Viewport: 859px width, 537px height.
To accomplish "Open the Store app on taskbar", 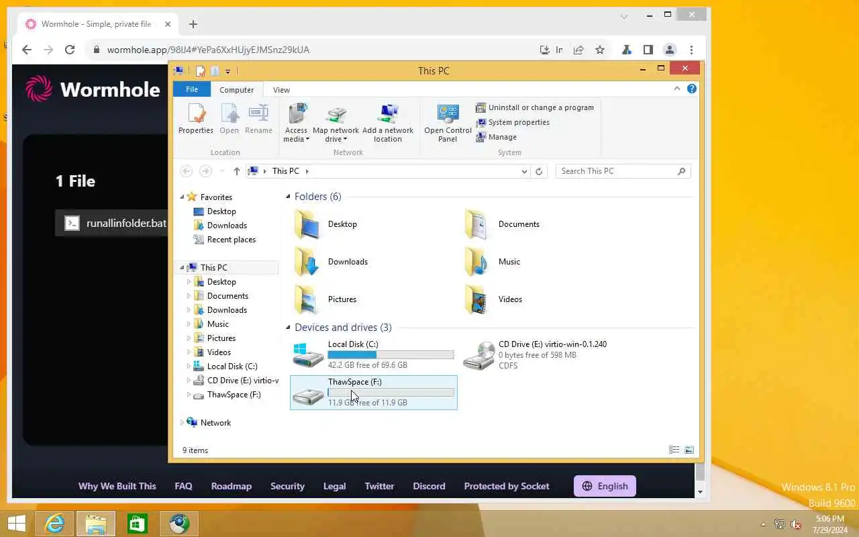I will point(137,524).
